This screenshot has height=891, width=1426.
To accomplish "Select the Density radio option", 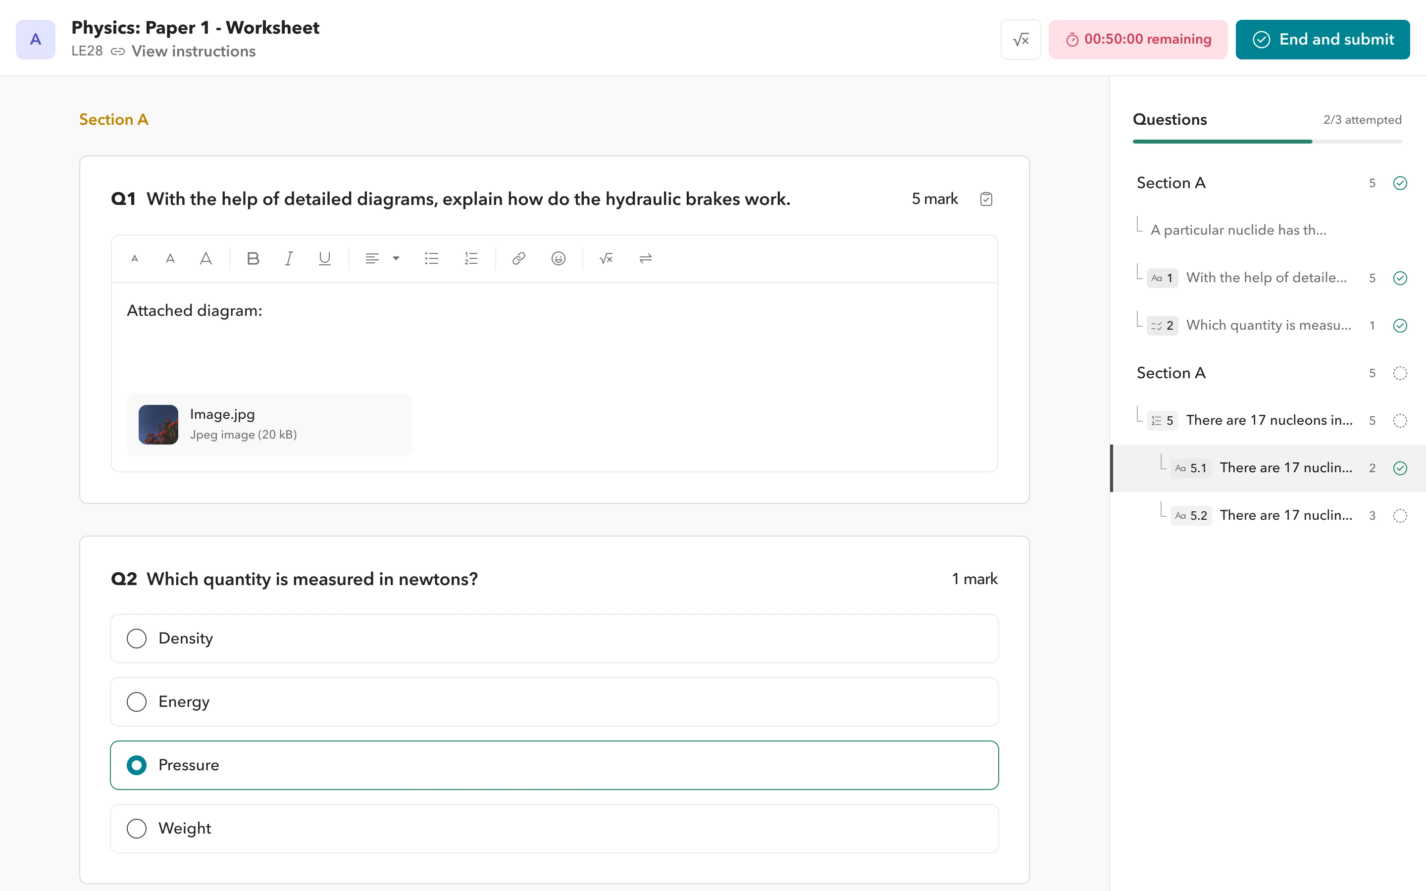I will [x=137, y=638].
